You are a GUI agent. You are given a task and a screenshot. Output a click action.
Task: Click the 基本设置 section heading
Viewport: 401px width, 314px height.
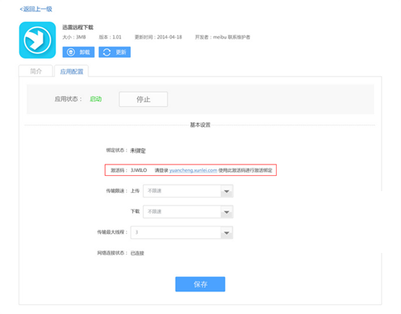200,124
